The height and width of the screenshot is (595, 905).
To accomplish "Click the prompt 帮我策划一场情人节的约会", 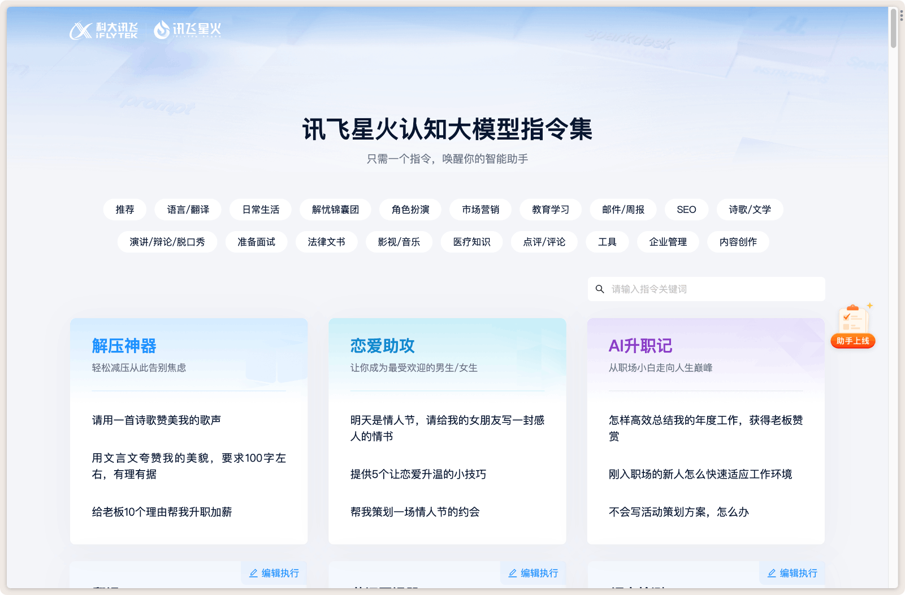I will point(414,512).
